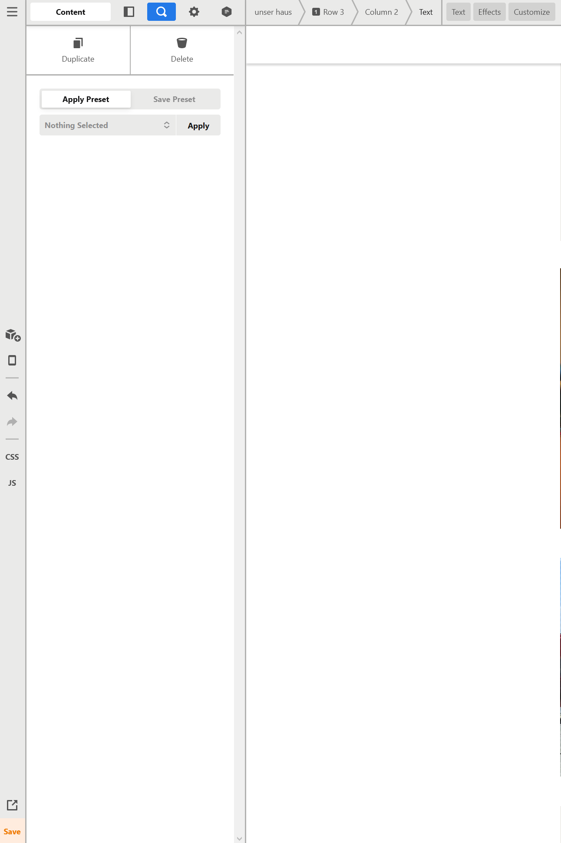Switch to Save Preset toggle
Screen dimensions: 561x843
click(174, 99)
